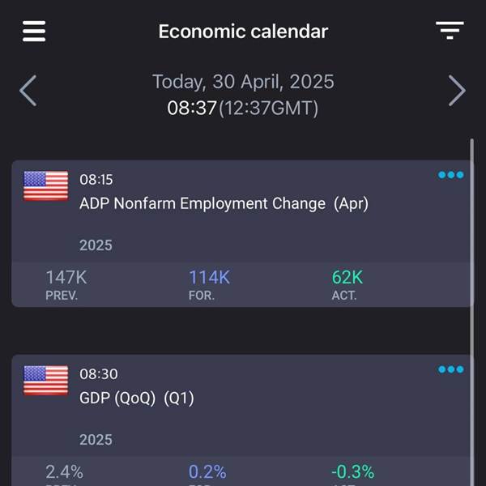
Task: Select the GDP 0.2% forecast value
Action: coord(207,471)
